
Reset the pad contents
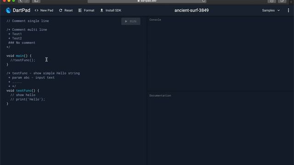pos(66,11)
